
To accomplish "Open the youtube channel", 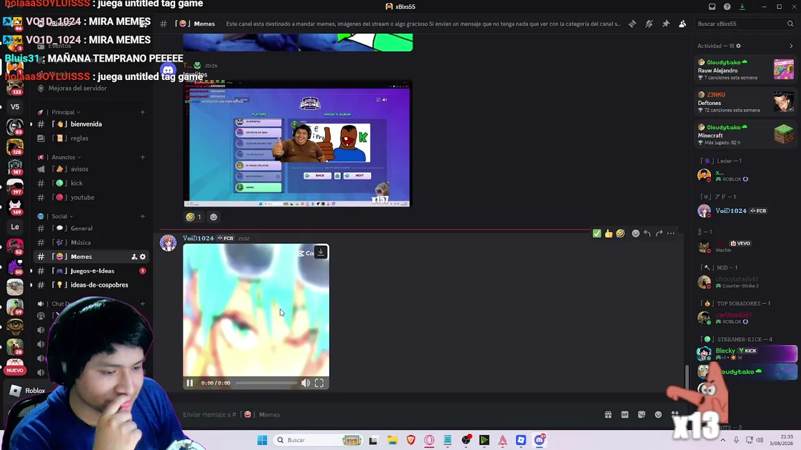I will click(91, 197).
